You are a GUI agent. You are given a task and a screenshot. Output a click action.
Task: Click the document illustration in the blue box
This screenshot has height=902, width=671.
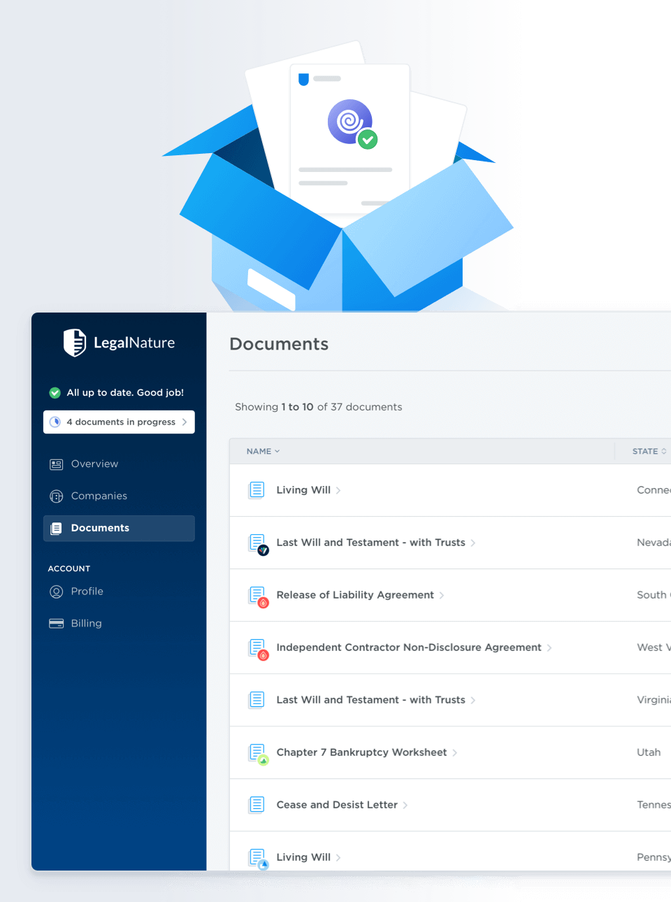(x=349, y=136)
